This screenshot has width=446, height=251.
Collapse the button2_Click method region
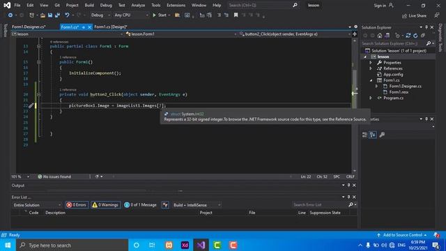point(39,95)
